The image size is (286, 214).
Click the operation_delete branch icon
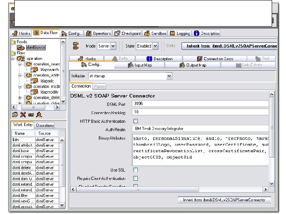29,98
